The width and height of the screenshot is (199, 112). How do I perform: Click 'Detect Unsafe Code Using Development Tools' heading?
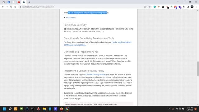click(89, 38)
